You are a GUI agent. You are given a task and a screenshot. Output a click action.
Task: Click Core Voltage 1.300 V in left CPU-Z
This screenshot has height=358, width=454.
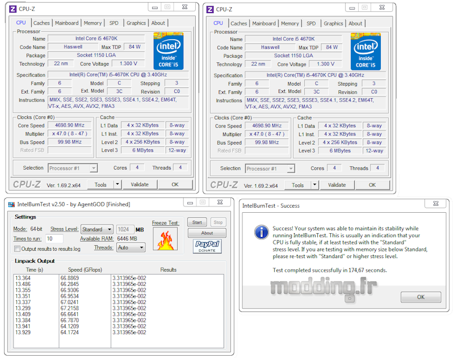128,64
